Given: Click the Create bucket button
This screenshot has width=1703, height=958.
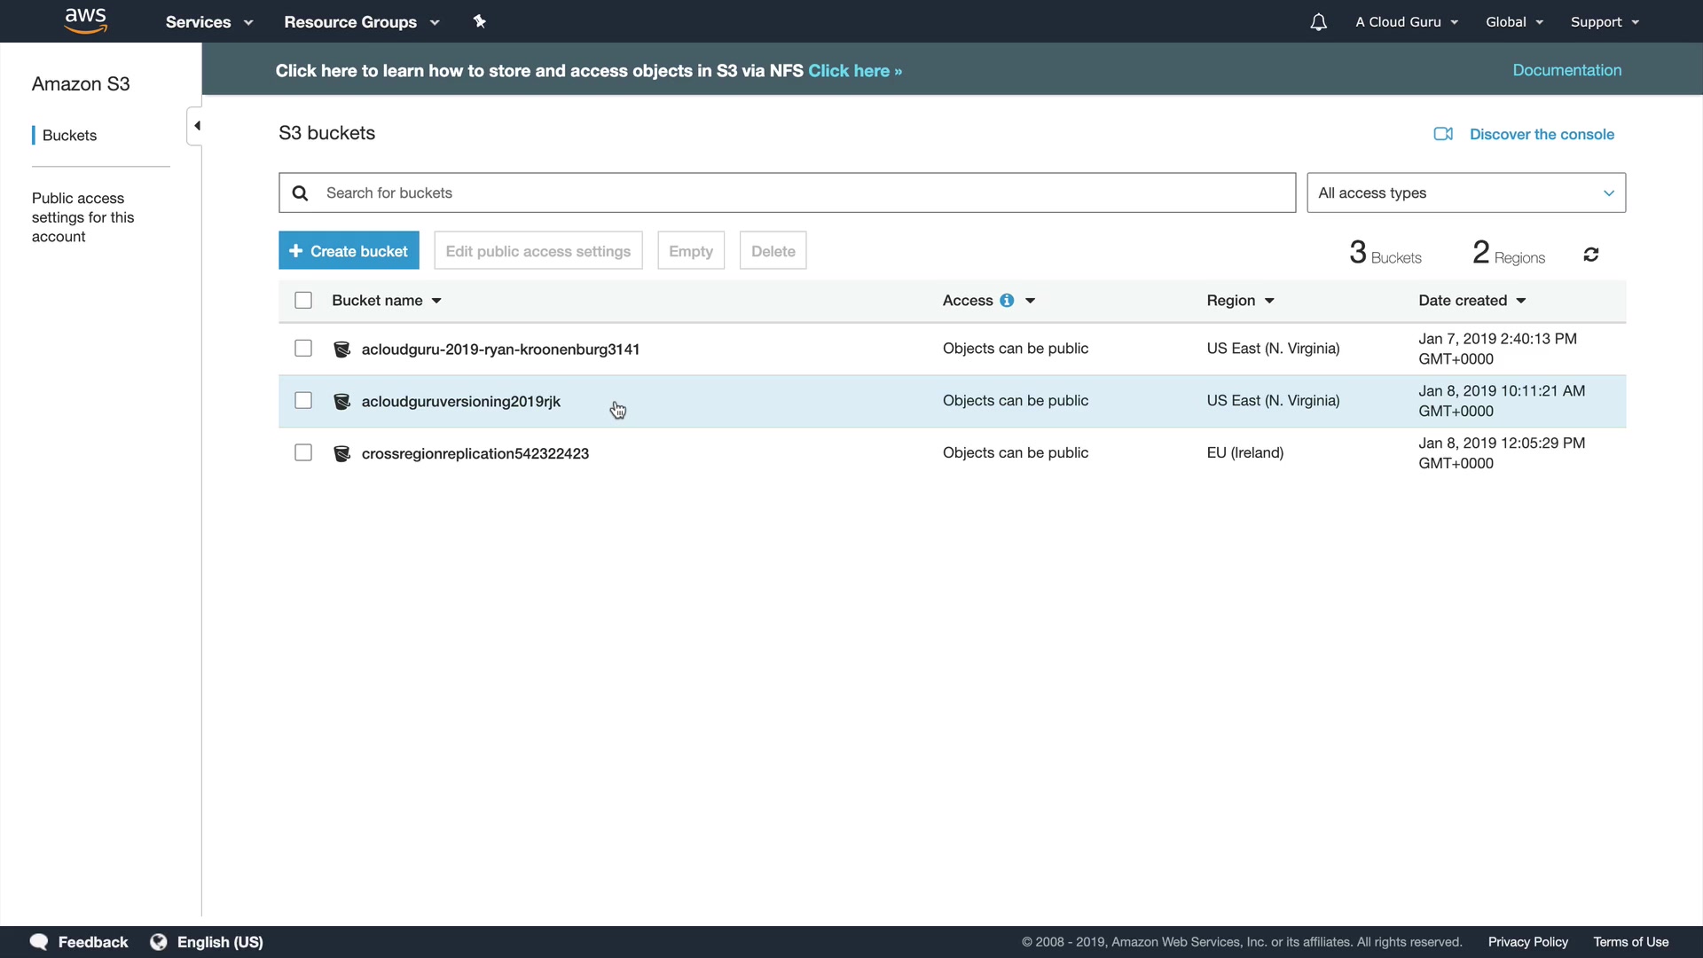Looking at the screenshot, I should pyautogui.click(x=349, y=251).
